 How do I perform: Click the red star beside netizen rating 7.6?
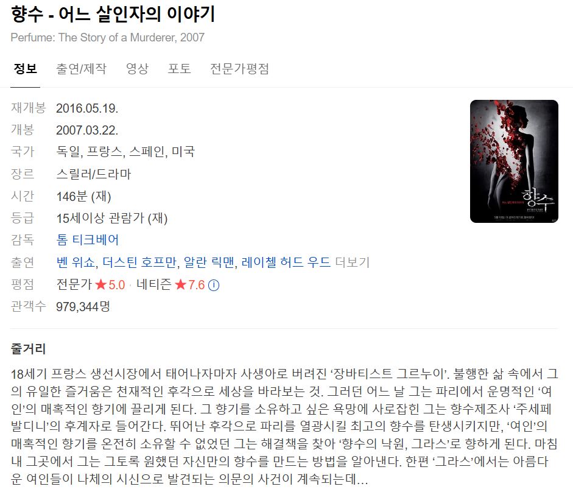(x=180, y=285)
